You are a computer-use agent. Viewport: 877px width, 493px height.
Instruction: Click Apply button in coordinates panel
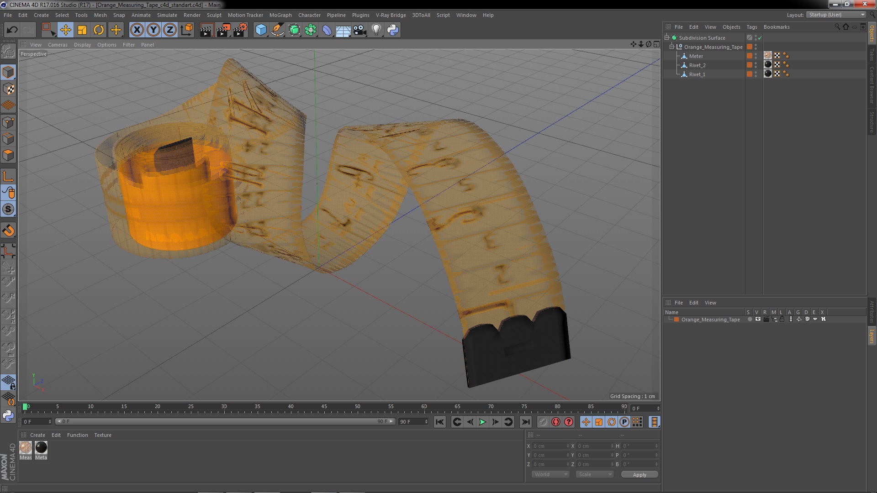pos(639,474)
